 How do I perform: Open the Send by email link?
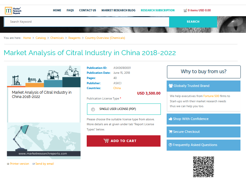coord(45,164)
